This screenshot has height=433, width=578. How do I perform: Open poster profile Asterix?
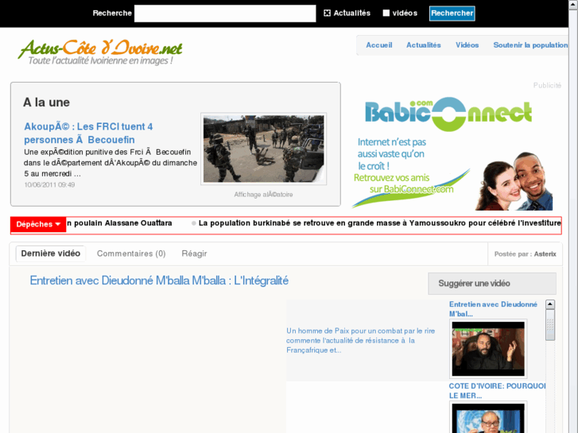coord(545,254)
